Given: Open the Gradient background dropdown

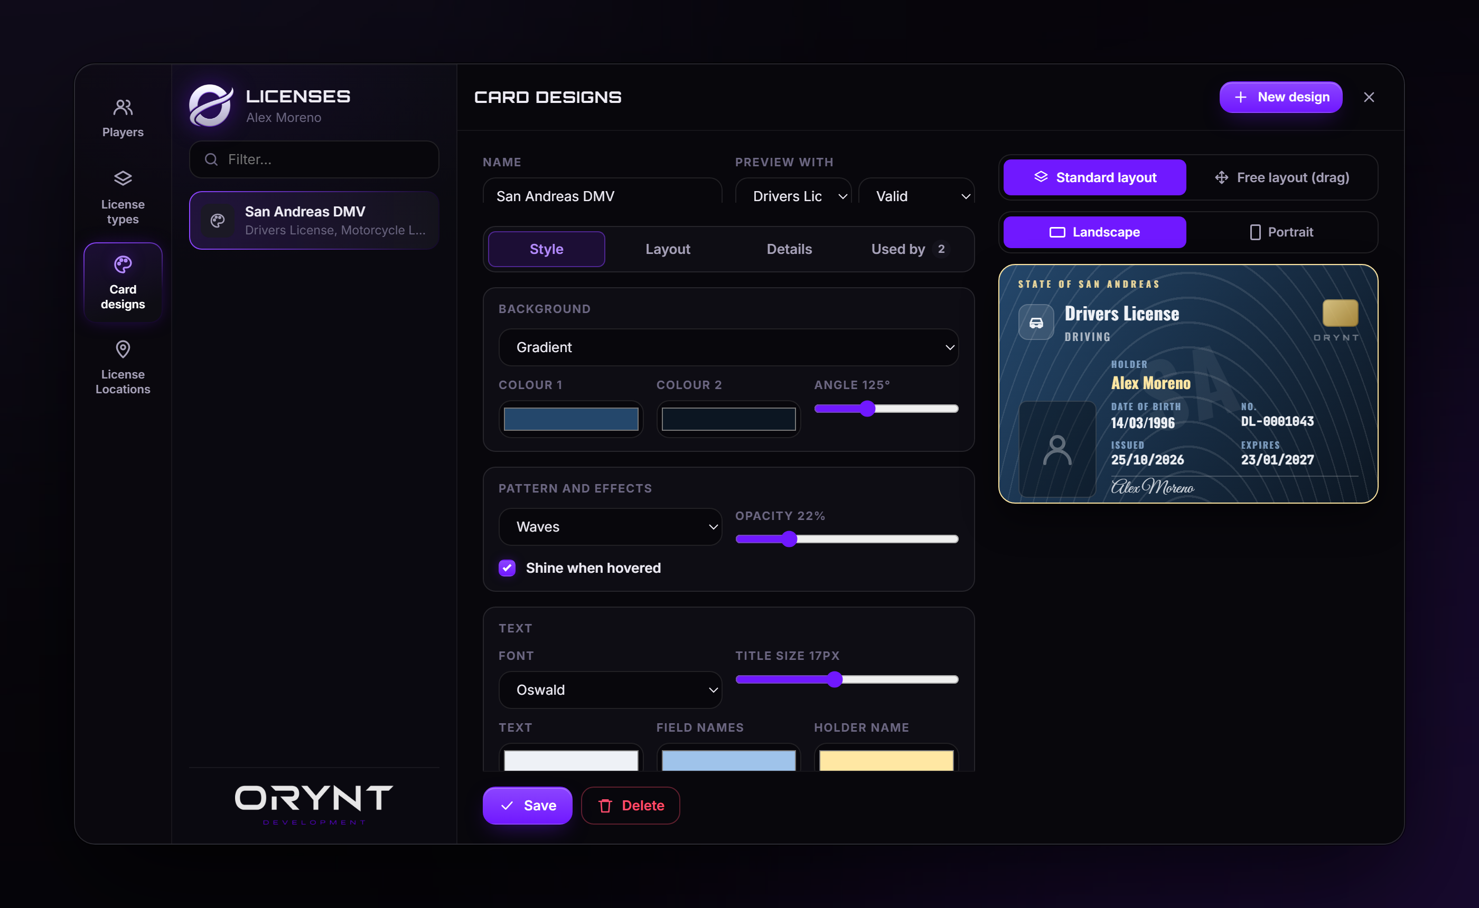Looking at the screenshot, I should 728,347.
